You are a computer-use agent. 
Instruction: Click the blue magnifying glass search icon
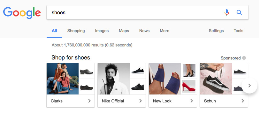point(239,12)
